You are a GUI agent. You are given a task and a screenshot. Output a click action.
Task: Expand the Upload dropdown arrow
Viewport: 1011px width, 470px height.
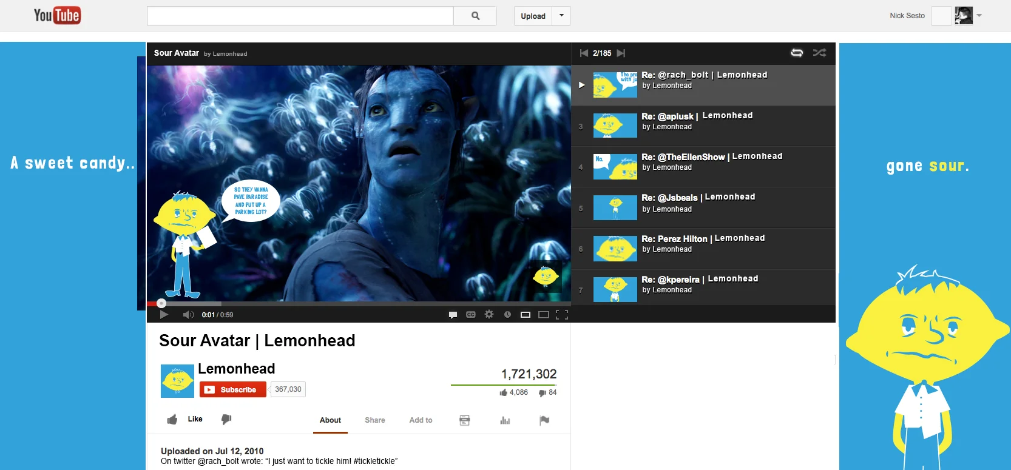pyautogui.click(x=561, y=16)
